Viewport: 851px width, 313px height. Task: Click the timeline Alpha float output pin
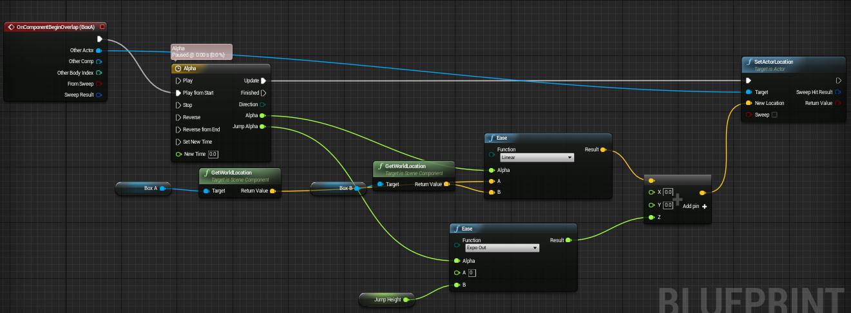point(262,115)
